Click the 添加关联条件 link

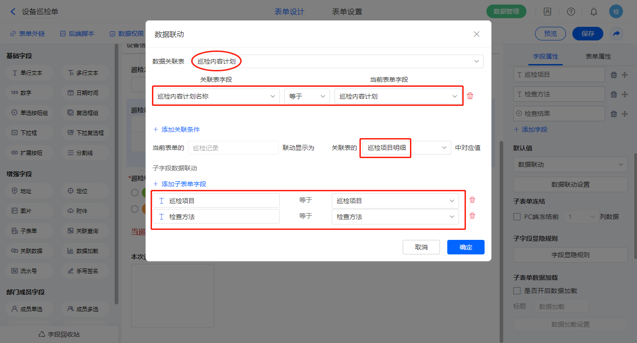pyautogui.click(x=177, y=129)
